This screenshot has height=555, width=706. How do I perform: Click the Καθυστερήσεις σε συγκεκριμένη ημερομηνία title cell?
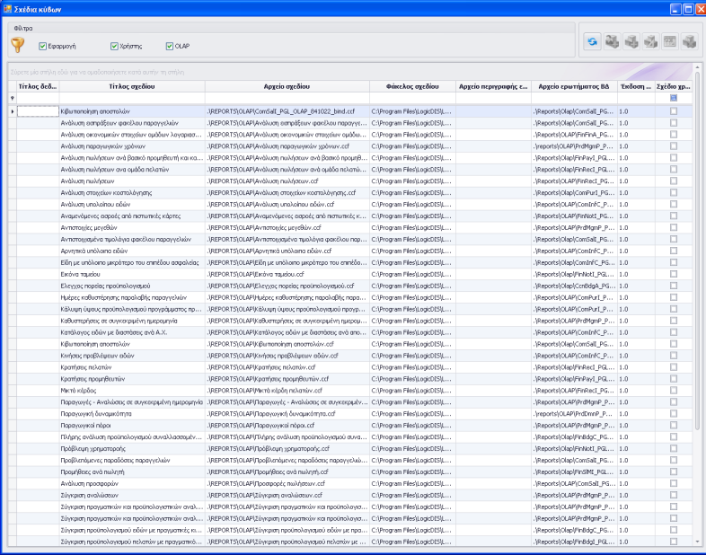132,321
